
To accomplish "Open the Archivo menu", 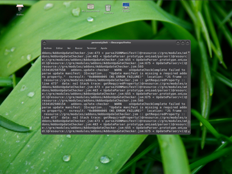I will pos(48,48).
